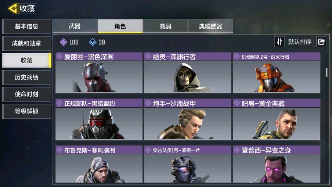Click rarity icon beside 肥皂-黄金典藏
The image size is (332, 187).
[237, 103]
